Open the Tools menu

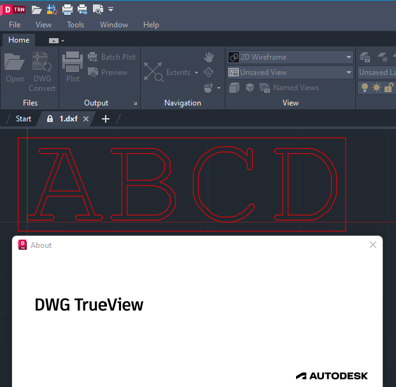point(75,25)
